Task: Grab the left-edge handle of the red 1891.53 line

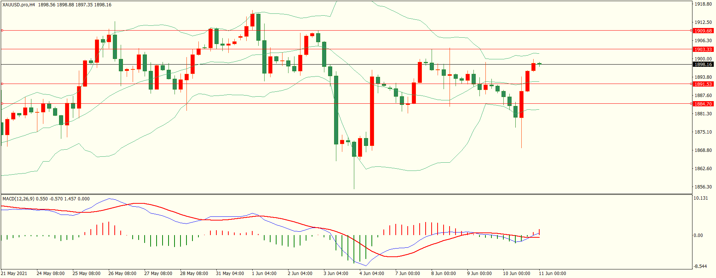Action: 2,84
